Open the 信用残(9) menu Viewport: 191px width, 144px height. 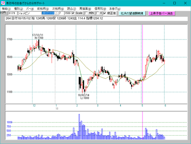(x=100, y=9)
